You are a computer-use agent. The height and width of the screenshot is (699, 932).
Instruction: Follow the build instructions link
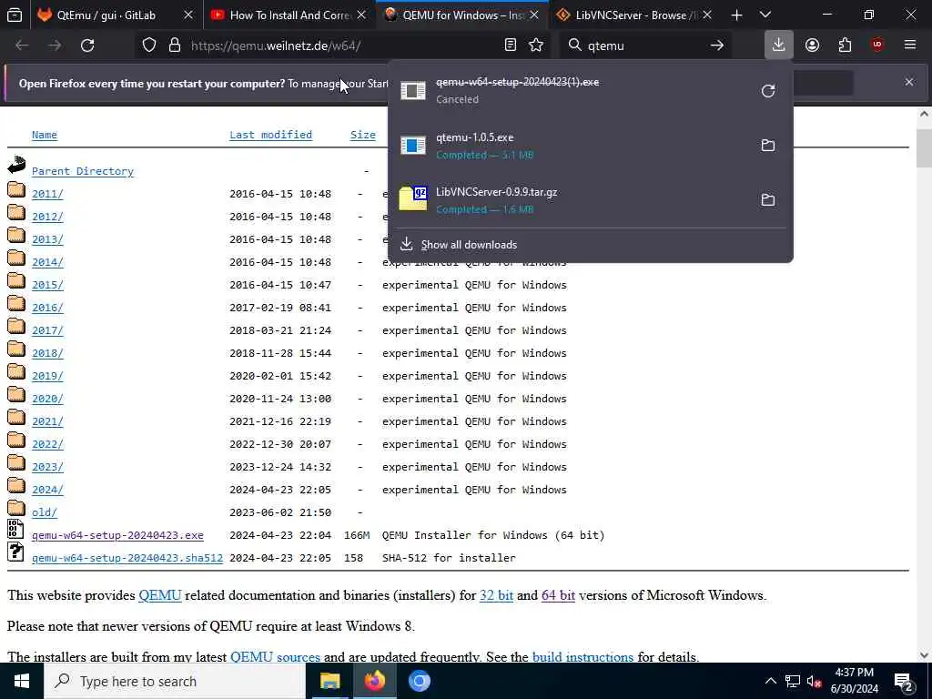coord(582,657)
